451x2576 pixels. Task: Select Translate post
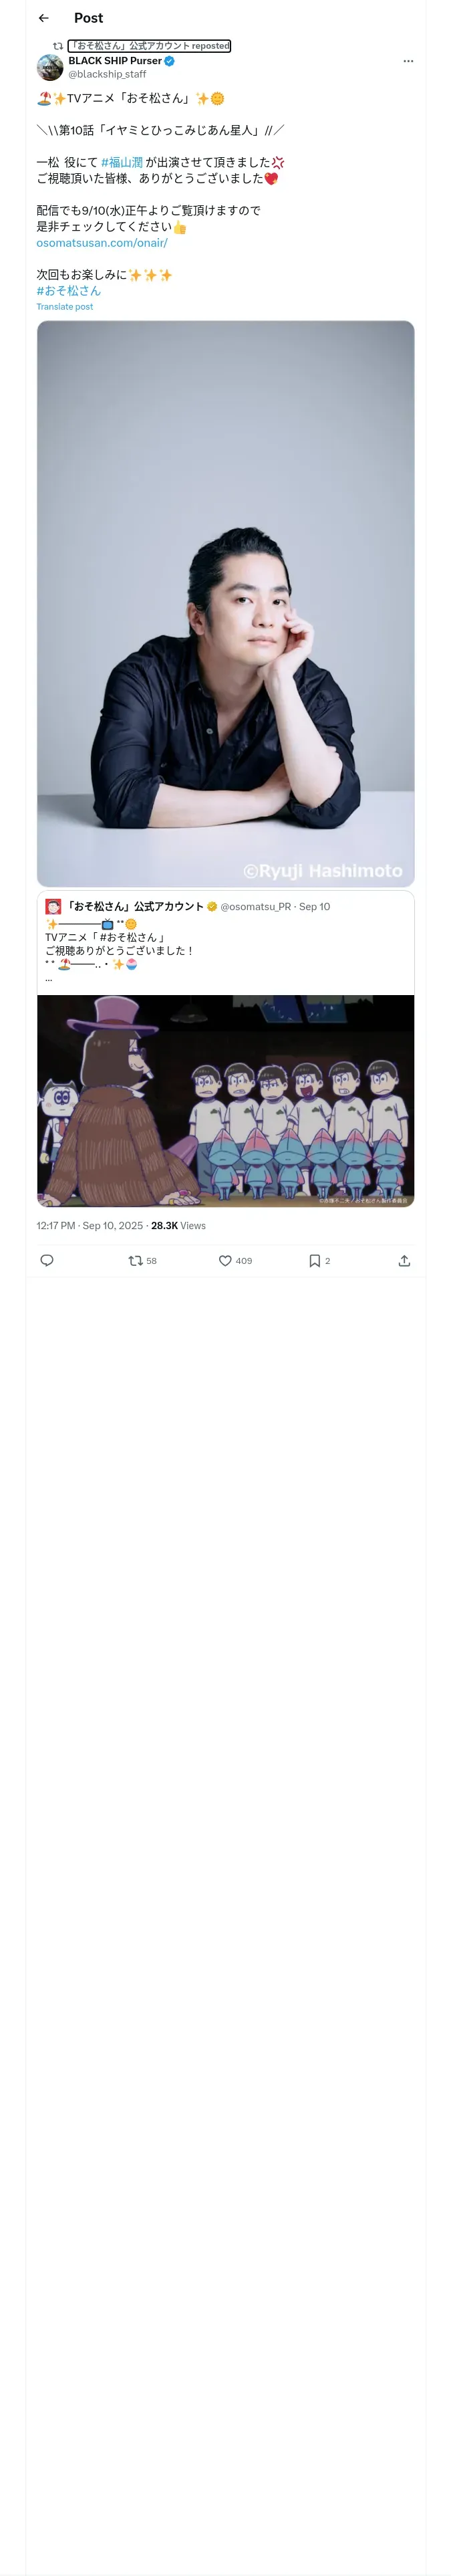coord(65,307)
